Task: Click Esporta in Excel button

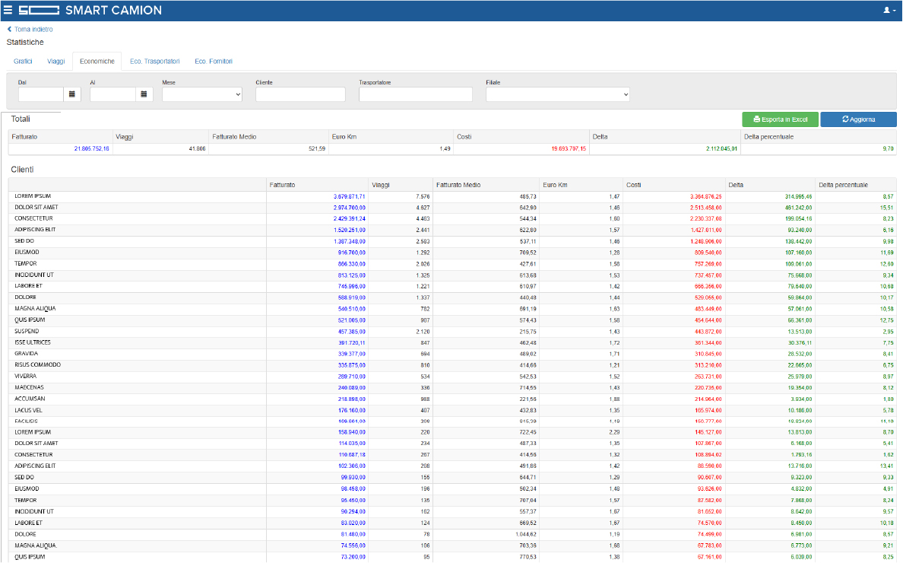Action: coord(781,119)
